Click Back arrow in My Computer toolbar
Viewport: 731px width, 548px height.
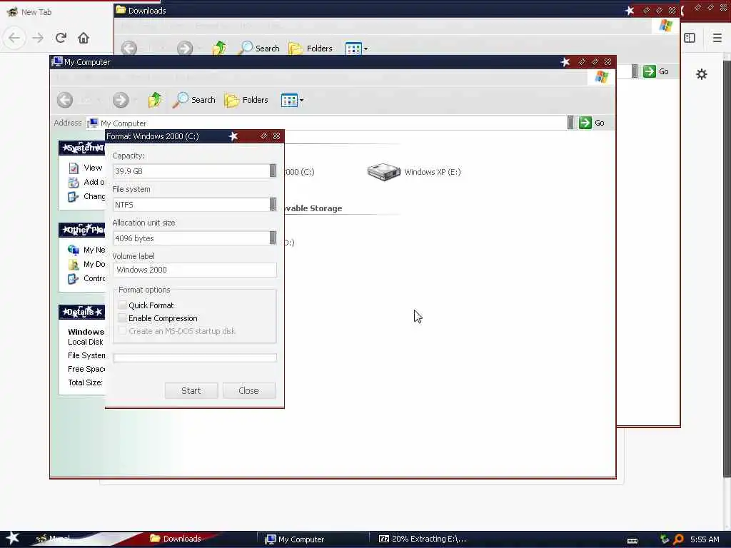(x=65, y=100)
